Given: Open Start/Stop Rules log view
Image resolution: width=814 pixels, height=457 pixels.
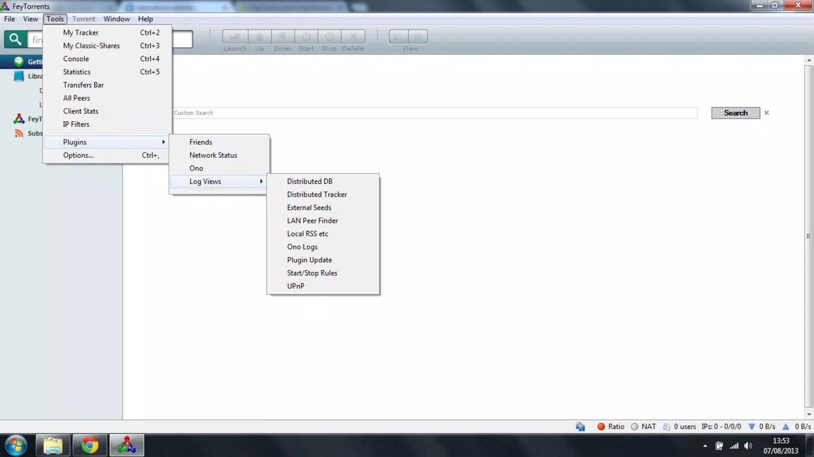Looking at the screenshot, I should pos(323,274).
